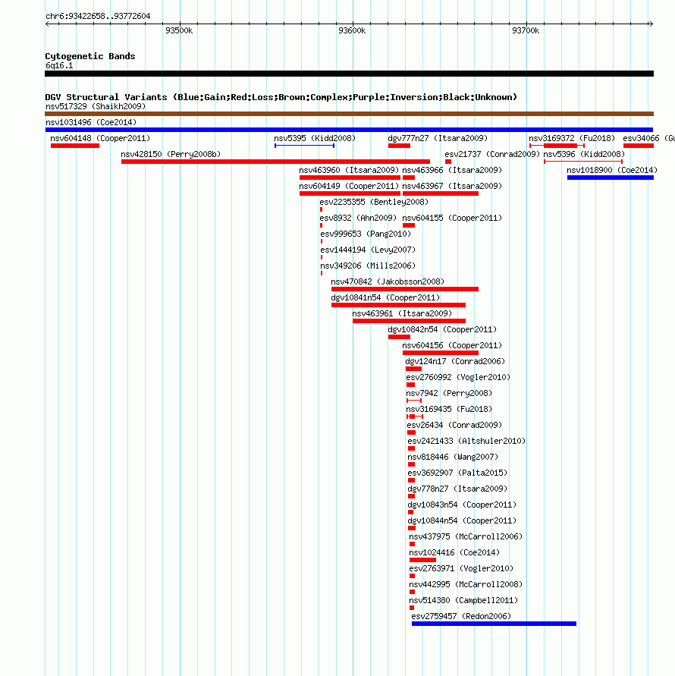
Task: Click esv2235355 (Bentley2008) label
Action: point(374,203)
